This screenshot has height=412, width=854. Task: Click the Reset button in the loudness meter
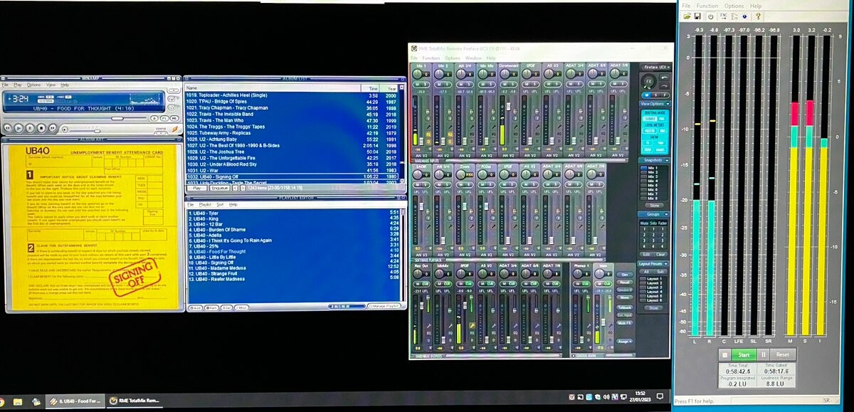click(783, 354)
